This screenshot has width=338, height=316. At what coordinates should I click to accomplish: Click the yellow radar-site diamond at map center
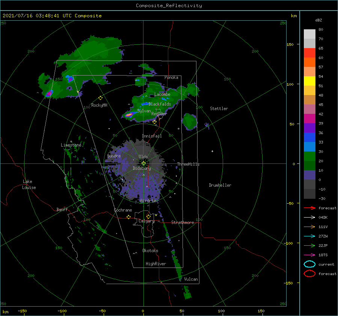pos(143,163)
